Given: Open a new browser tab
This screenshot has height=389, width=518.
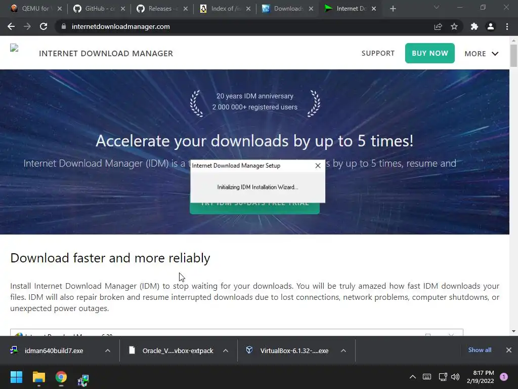Looking at the screenshot, I should click(393, 9).
